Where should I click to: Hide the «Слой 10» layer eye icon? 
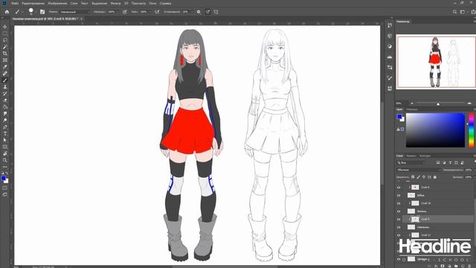click(399, 203)
